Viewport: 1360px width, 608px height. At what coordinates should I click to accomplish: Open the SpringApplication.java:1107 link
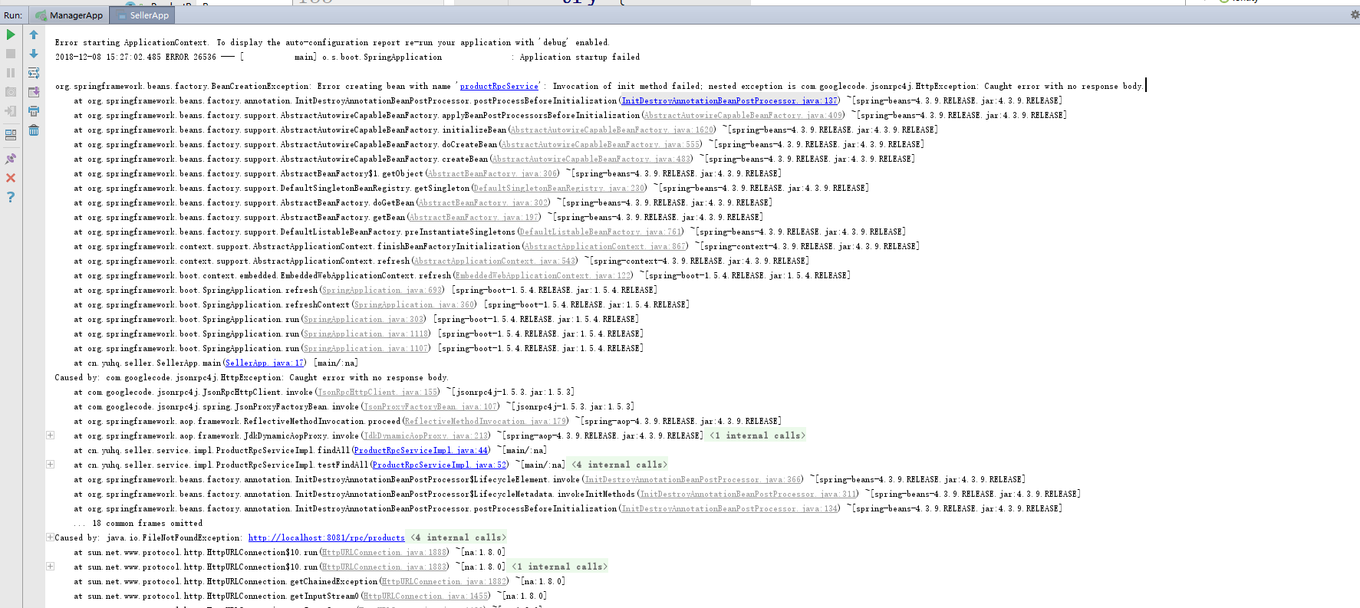(366, 349)
